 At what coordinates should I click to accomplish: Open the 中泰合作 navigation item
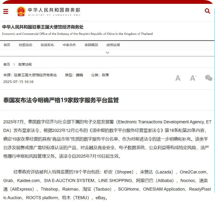69,45
